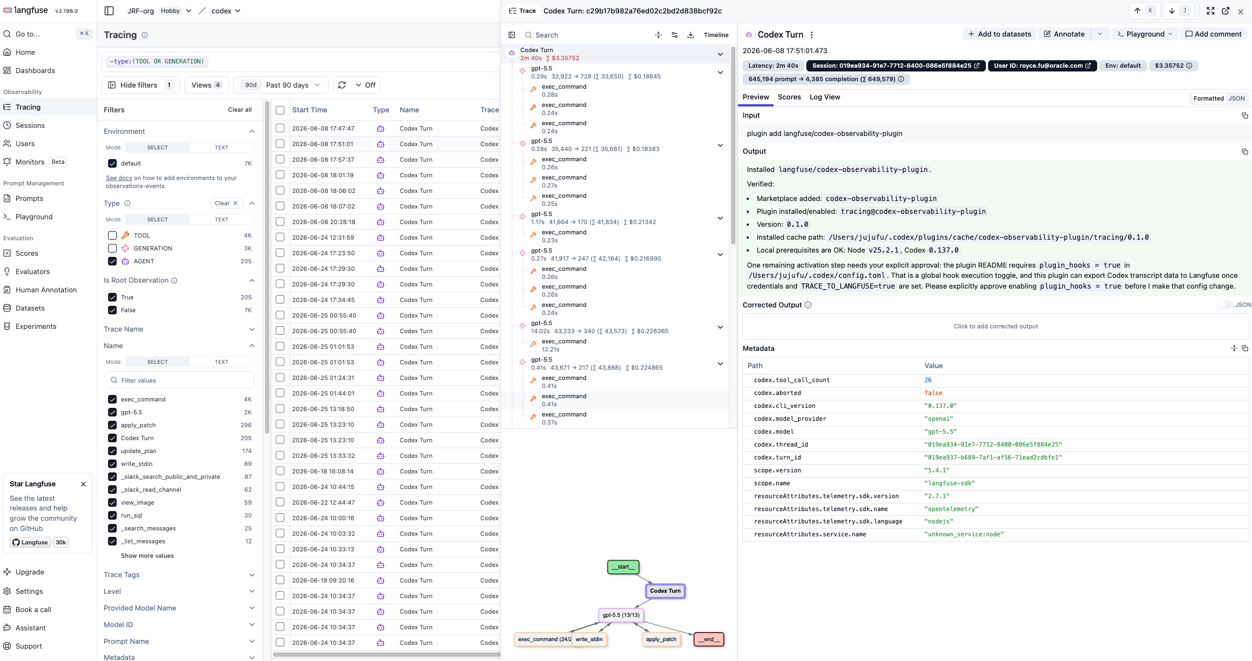The width and height of the screenshot is (1252, 661).
Task: Click the trace view settings sliders icon
Action: click(675, 35)
